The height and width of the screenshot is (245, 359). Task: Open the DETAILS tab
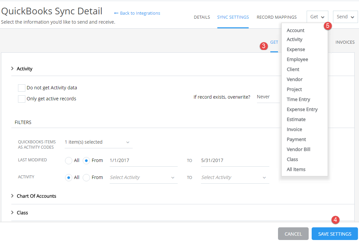click(202, 17)
